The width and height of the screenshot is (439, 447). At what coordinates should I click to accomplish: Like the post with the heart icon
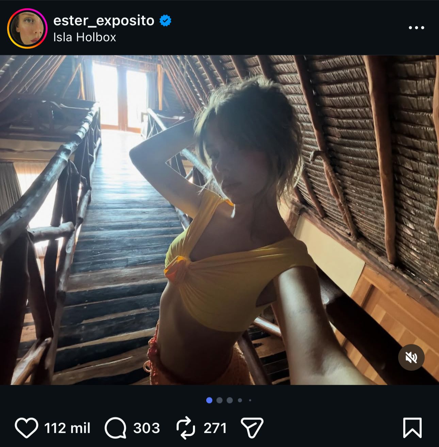coord(26,428)
